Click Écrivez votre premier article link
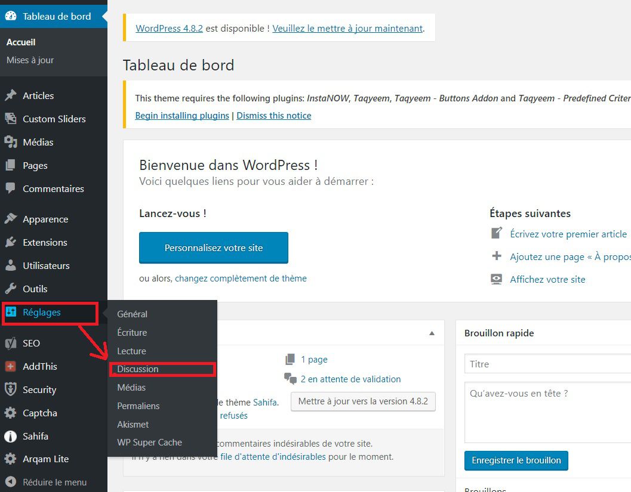 coord(568,234)
